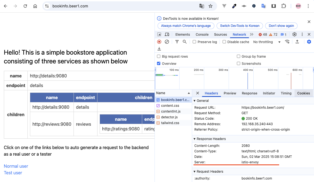314x182 pixels.
Task: Open the Extensions puzzle icon
Action: [284, 6]
